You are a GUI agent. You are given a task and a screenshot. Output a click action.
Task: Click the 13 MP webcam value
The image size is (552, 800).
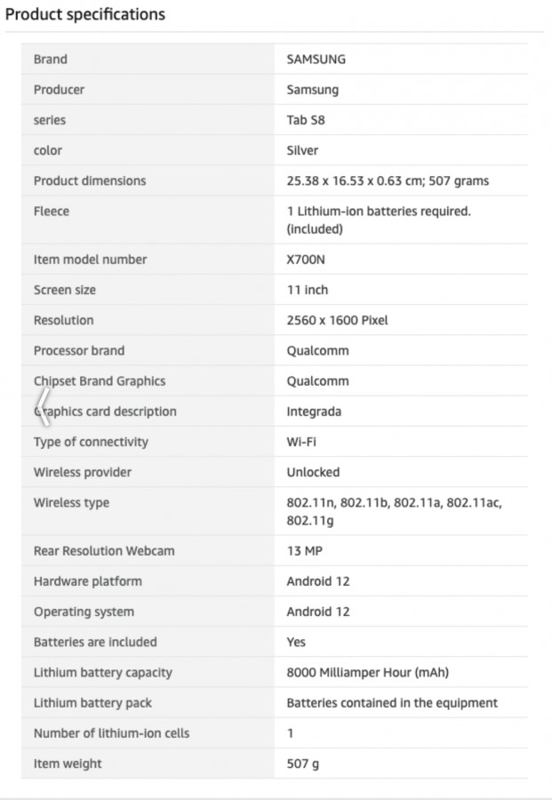point(304,551)
